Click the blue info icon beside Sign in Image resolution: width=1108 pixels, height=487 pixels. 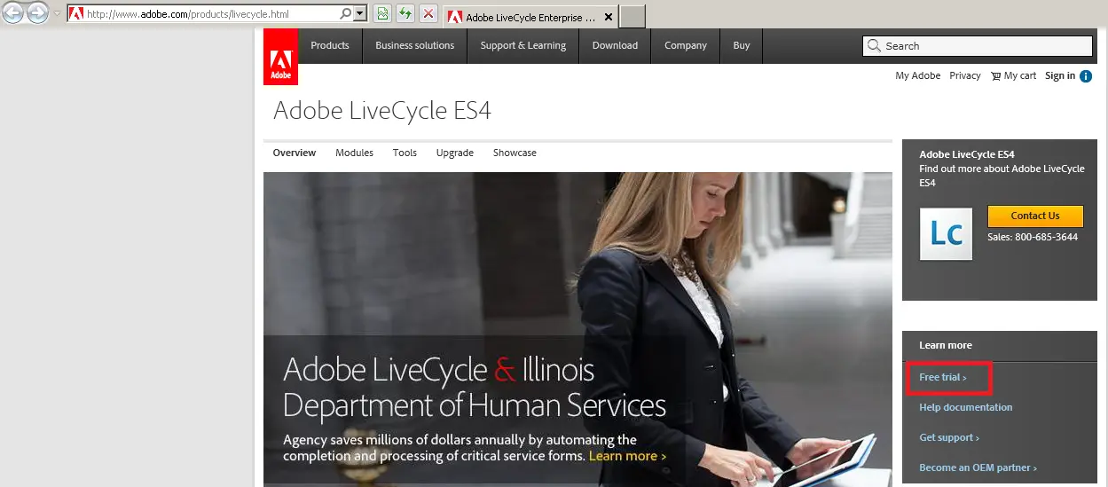point(1086,76)
